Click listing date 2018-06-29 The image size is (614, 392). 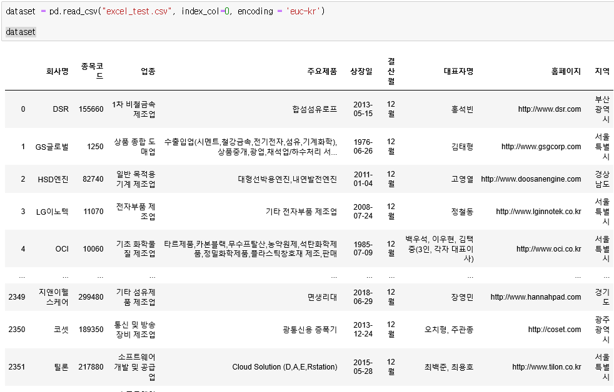363,297
